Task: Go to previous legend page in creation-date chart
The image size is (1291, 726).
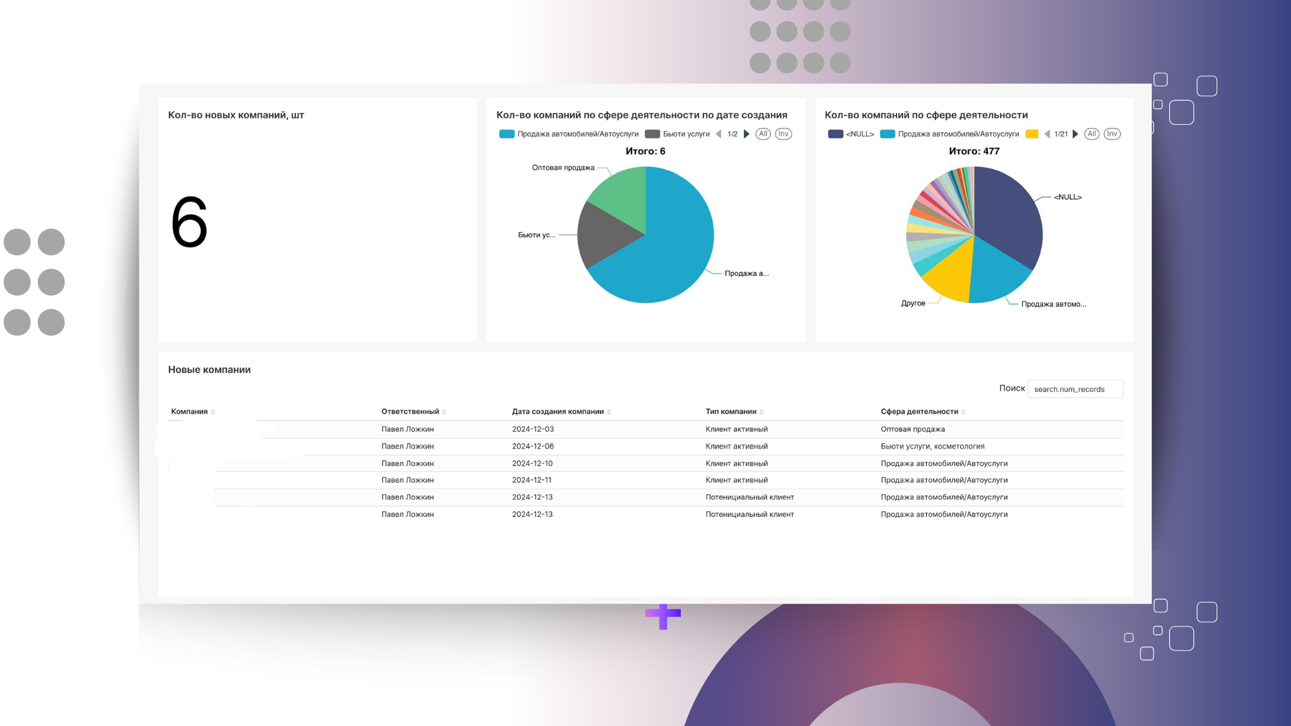Action: click(x=719, y=134)
